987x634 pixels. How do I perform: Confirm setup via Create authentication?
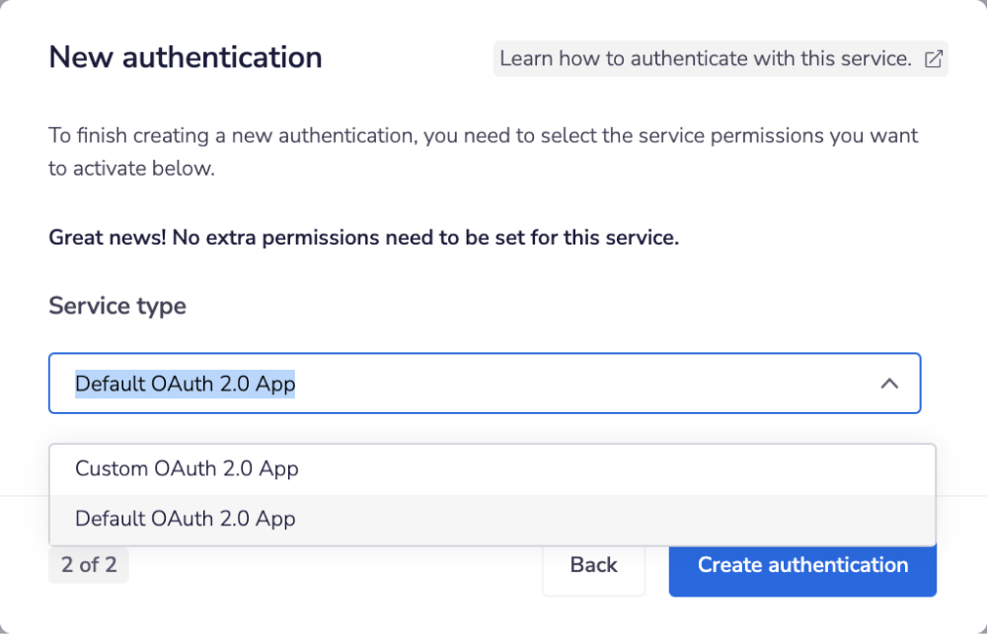[x=802, y=564]
